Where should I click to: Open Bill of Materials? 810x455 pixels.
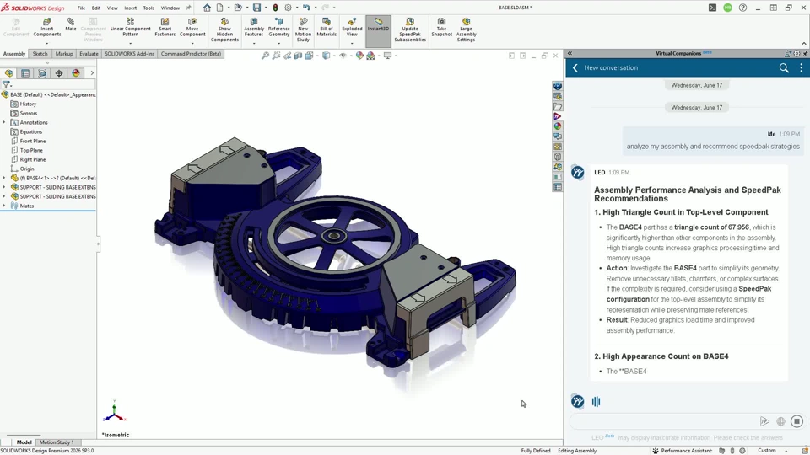tap(327, 27)
